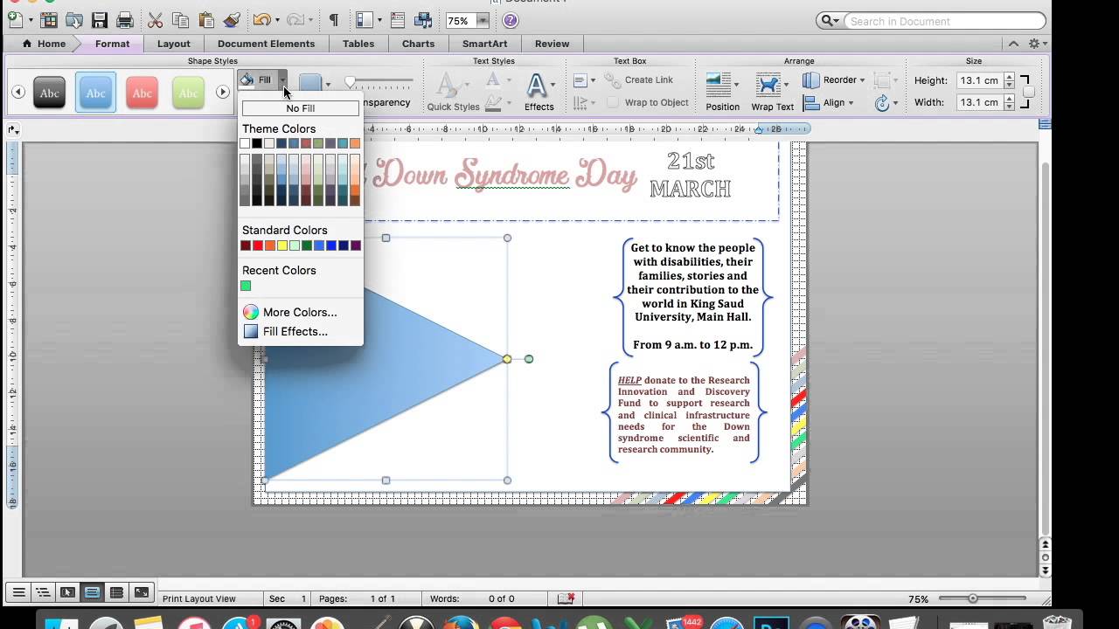Switch to Draft view button
The image size is (1119, 629).
[17, 592]
